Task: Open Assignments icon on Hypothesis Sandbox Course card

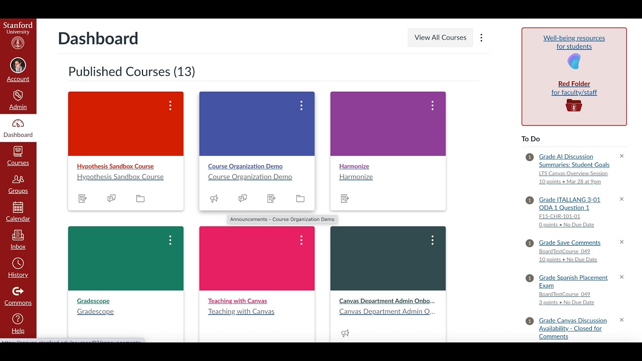Action: coord(83,199)
